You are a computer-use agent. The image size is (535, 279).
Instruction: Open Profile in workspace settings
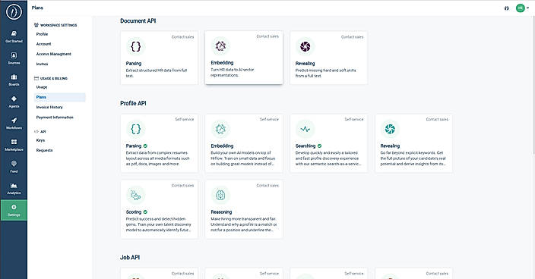[x=42, y=34]
